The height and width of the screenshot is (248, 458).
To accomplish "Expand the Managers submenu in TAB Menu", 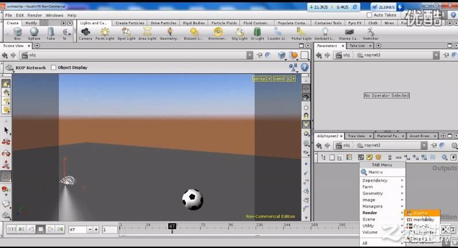I will coord(383,206).
